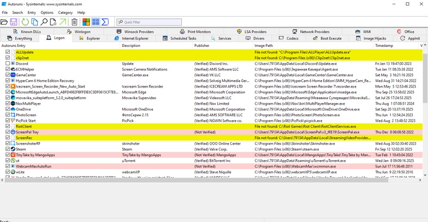428x222 pixels.
Task: Sort by the Timestamp column header
Action: [384, 46]
